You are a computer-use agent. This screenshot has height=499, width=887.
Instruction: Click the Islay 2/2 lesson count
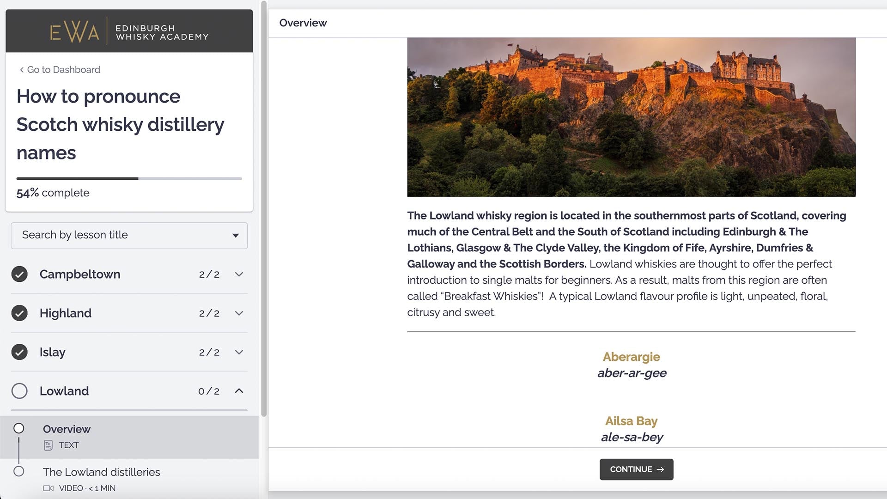[x=209, y=352]
